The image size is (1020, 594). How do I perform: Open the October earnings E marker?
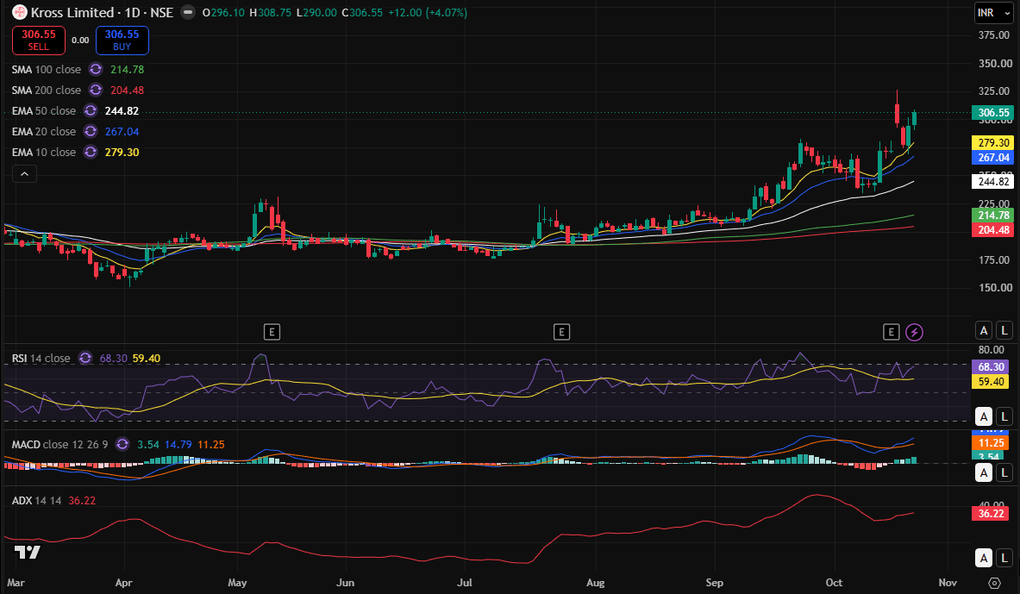892,333
